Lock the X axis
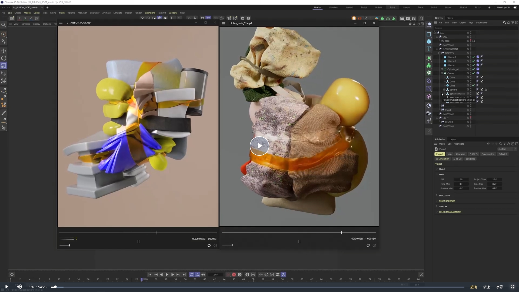519x292 pixels. 19,18
